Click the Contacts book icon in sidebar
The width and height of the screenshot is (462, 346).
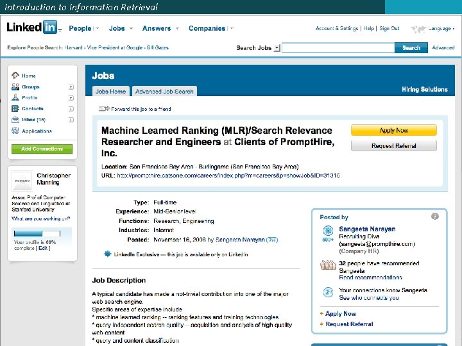tap(15, 108)
